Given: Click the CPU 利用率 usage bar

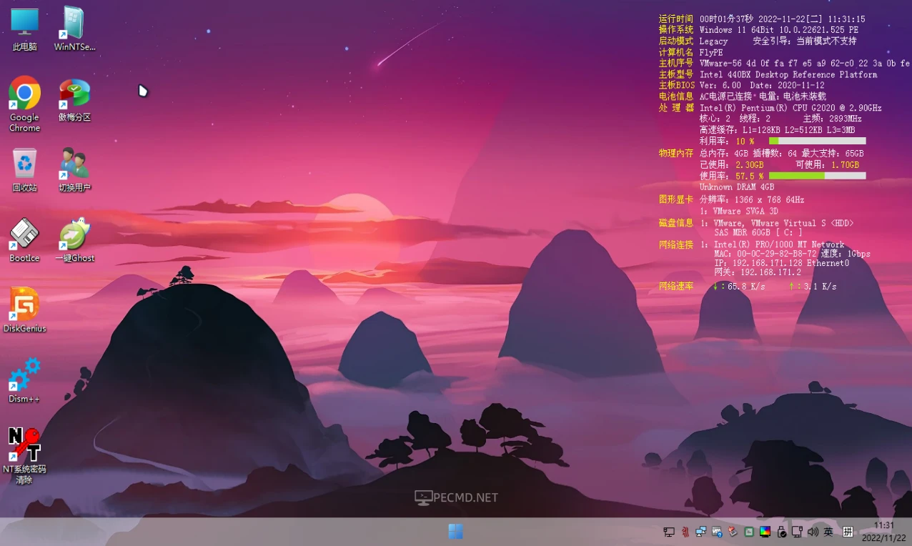Looking at the screenshot, I should pos(817,141).
